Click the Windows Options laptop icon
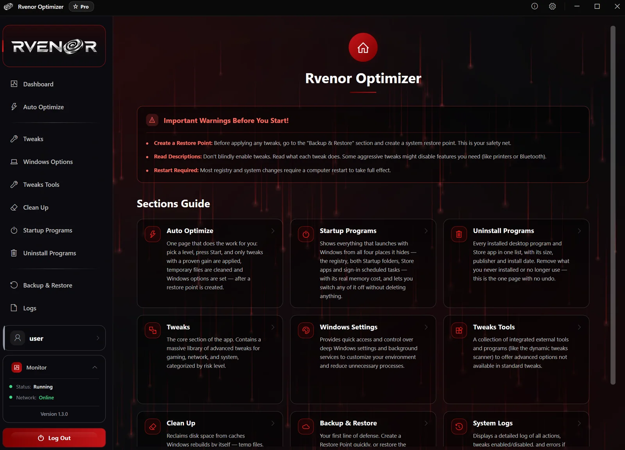This screenshot has height=450, width=625. (14, 161)
